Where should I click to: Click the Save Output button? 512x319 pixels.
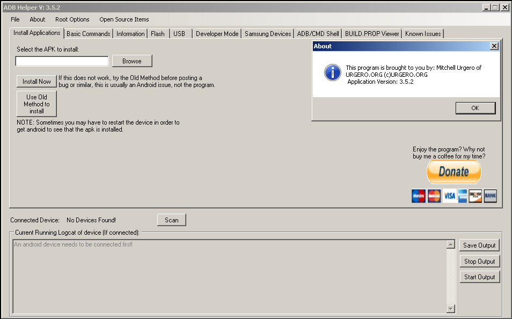(479, 245)
